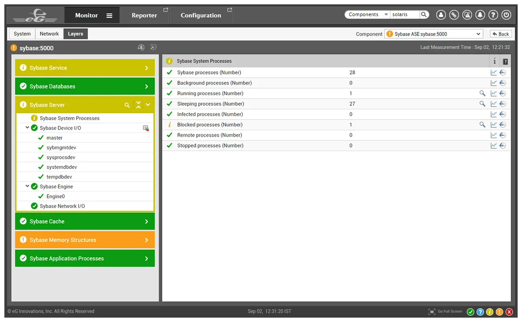Select the systemdbdev device entry

point(62,167)
